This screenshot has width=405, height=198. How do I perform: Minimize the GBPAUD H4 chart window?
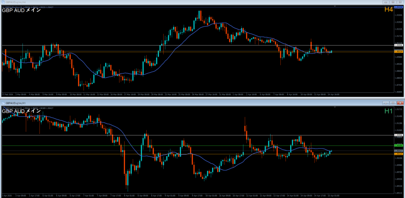pyautogui.click(x=386, y=2)
